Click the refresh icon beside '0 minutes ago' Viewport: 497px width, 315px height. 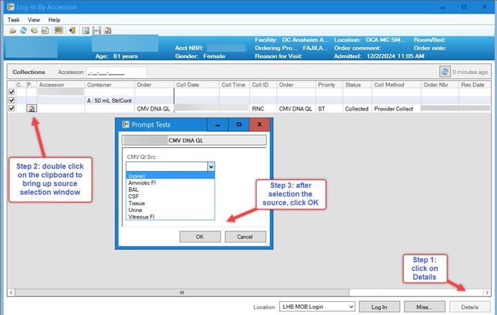[445, 72]
